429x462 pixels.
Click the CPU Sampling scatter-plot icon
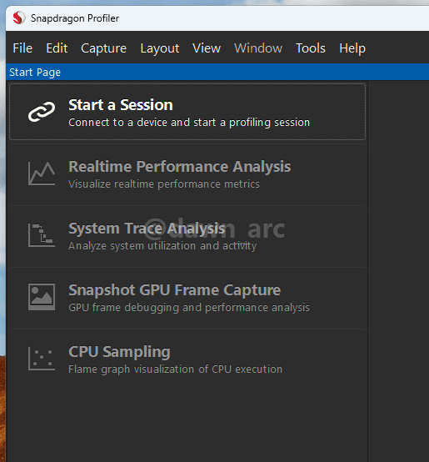[42, 359]
